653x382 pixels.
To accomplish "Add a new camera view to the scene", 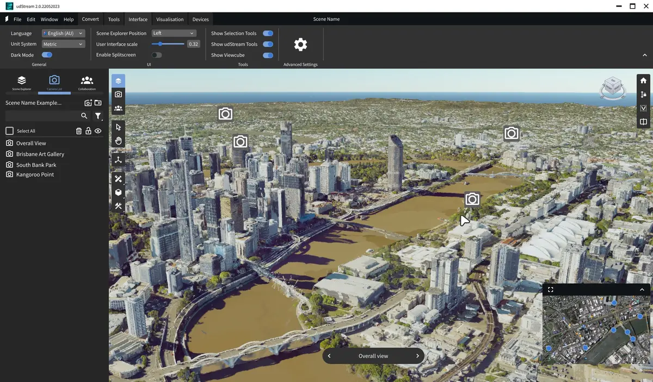I will [88, 103].
